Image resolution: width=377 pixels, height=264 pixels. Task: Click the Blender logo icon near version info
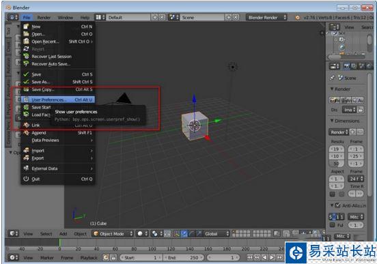(297, 18)
